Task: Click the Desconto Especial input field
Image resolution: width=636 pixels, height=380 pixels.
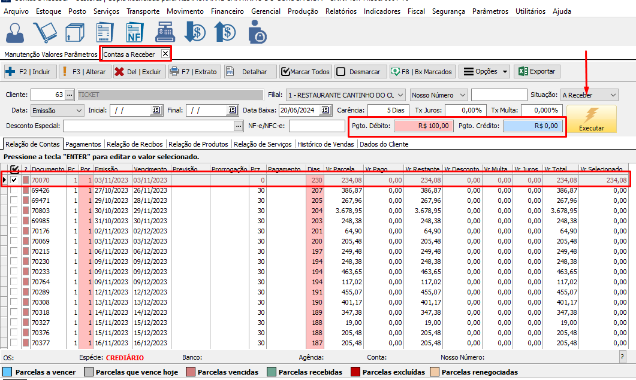Action: coord(148,126)
